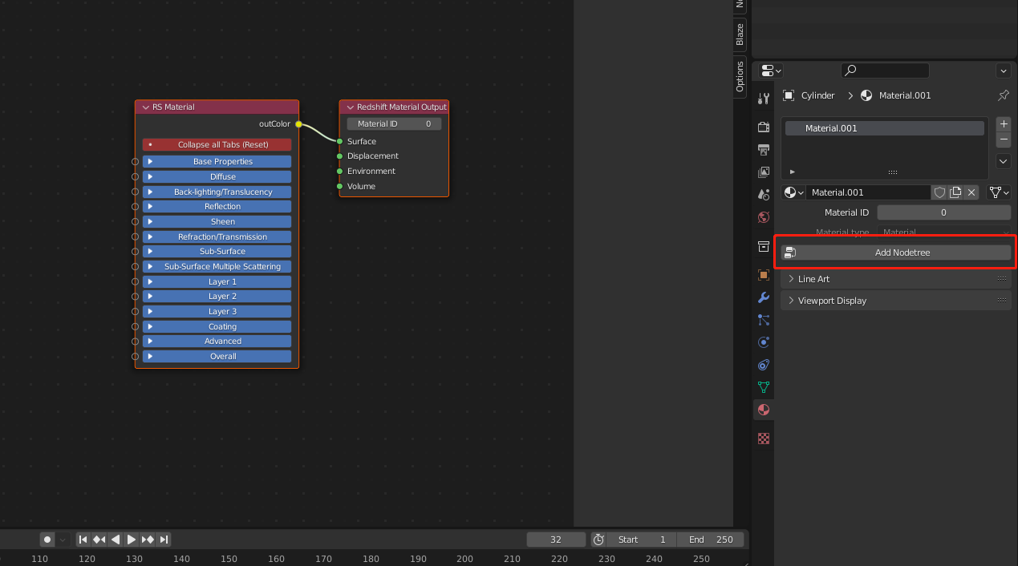The image size is (1018, 566).
Task: Open the properties editor type dropdown
Action: tap(771, 71)
